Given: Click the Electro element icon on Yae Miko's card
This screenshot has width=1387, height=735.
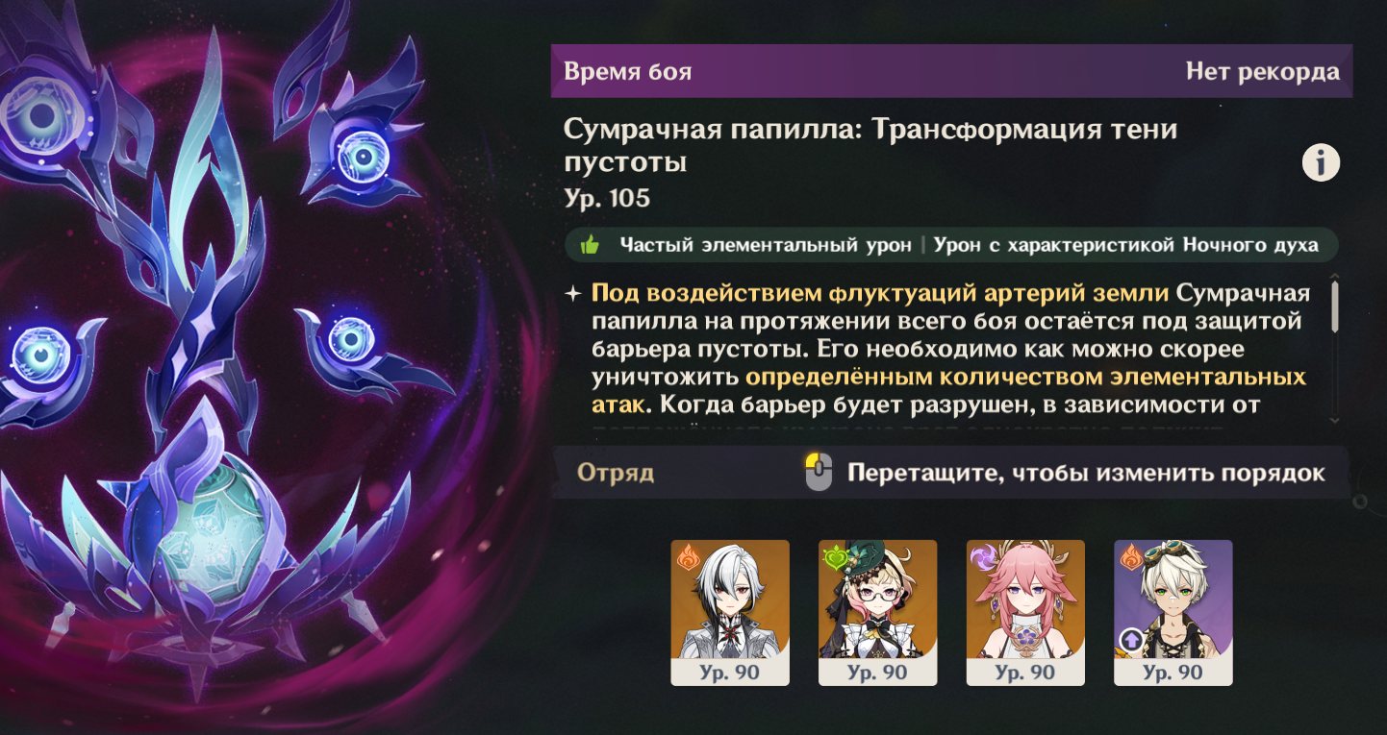Looking at the screenshot, I should coord(985,558).
